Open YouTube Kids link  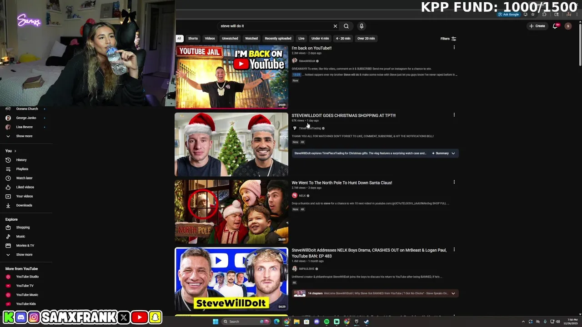click(26, 304)
